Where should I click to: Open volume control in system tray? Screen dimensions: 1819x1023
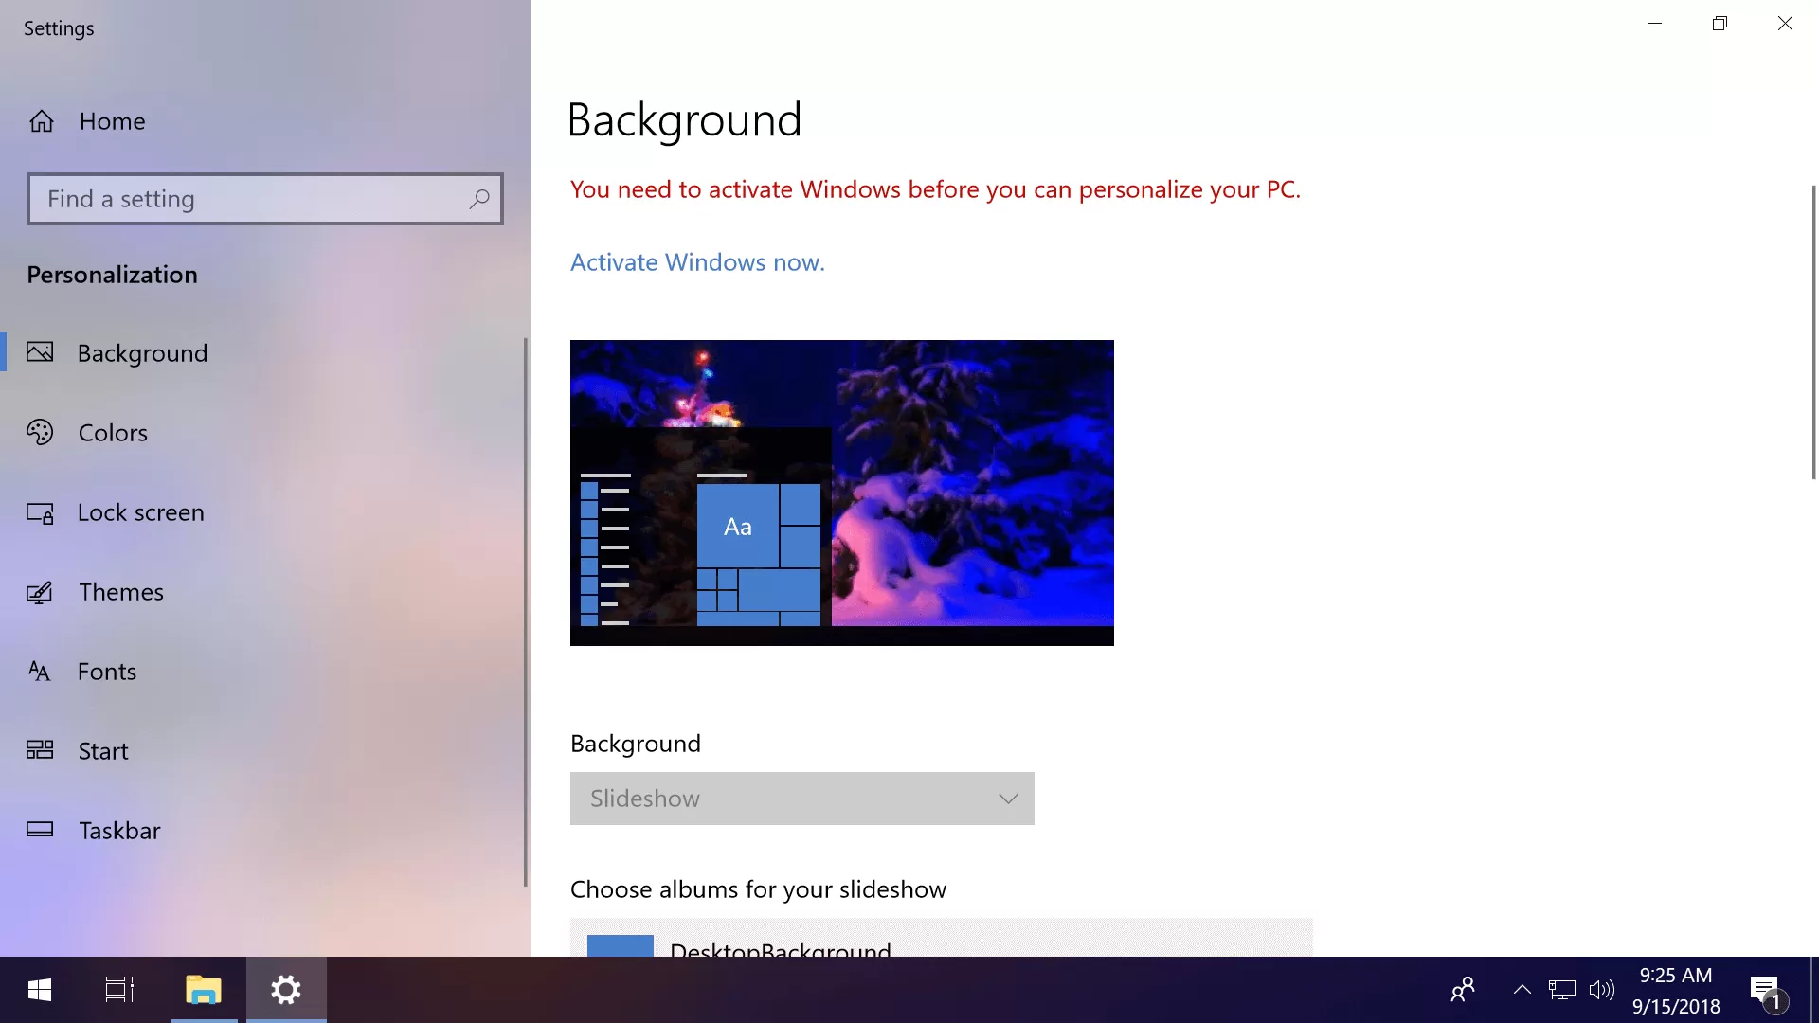pos(1600,989)
